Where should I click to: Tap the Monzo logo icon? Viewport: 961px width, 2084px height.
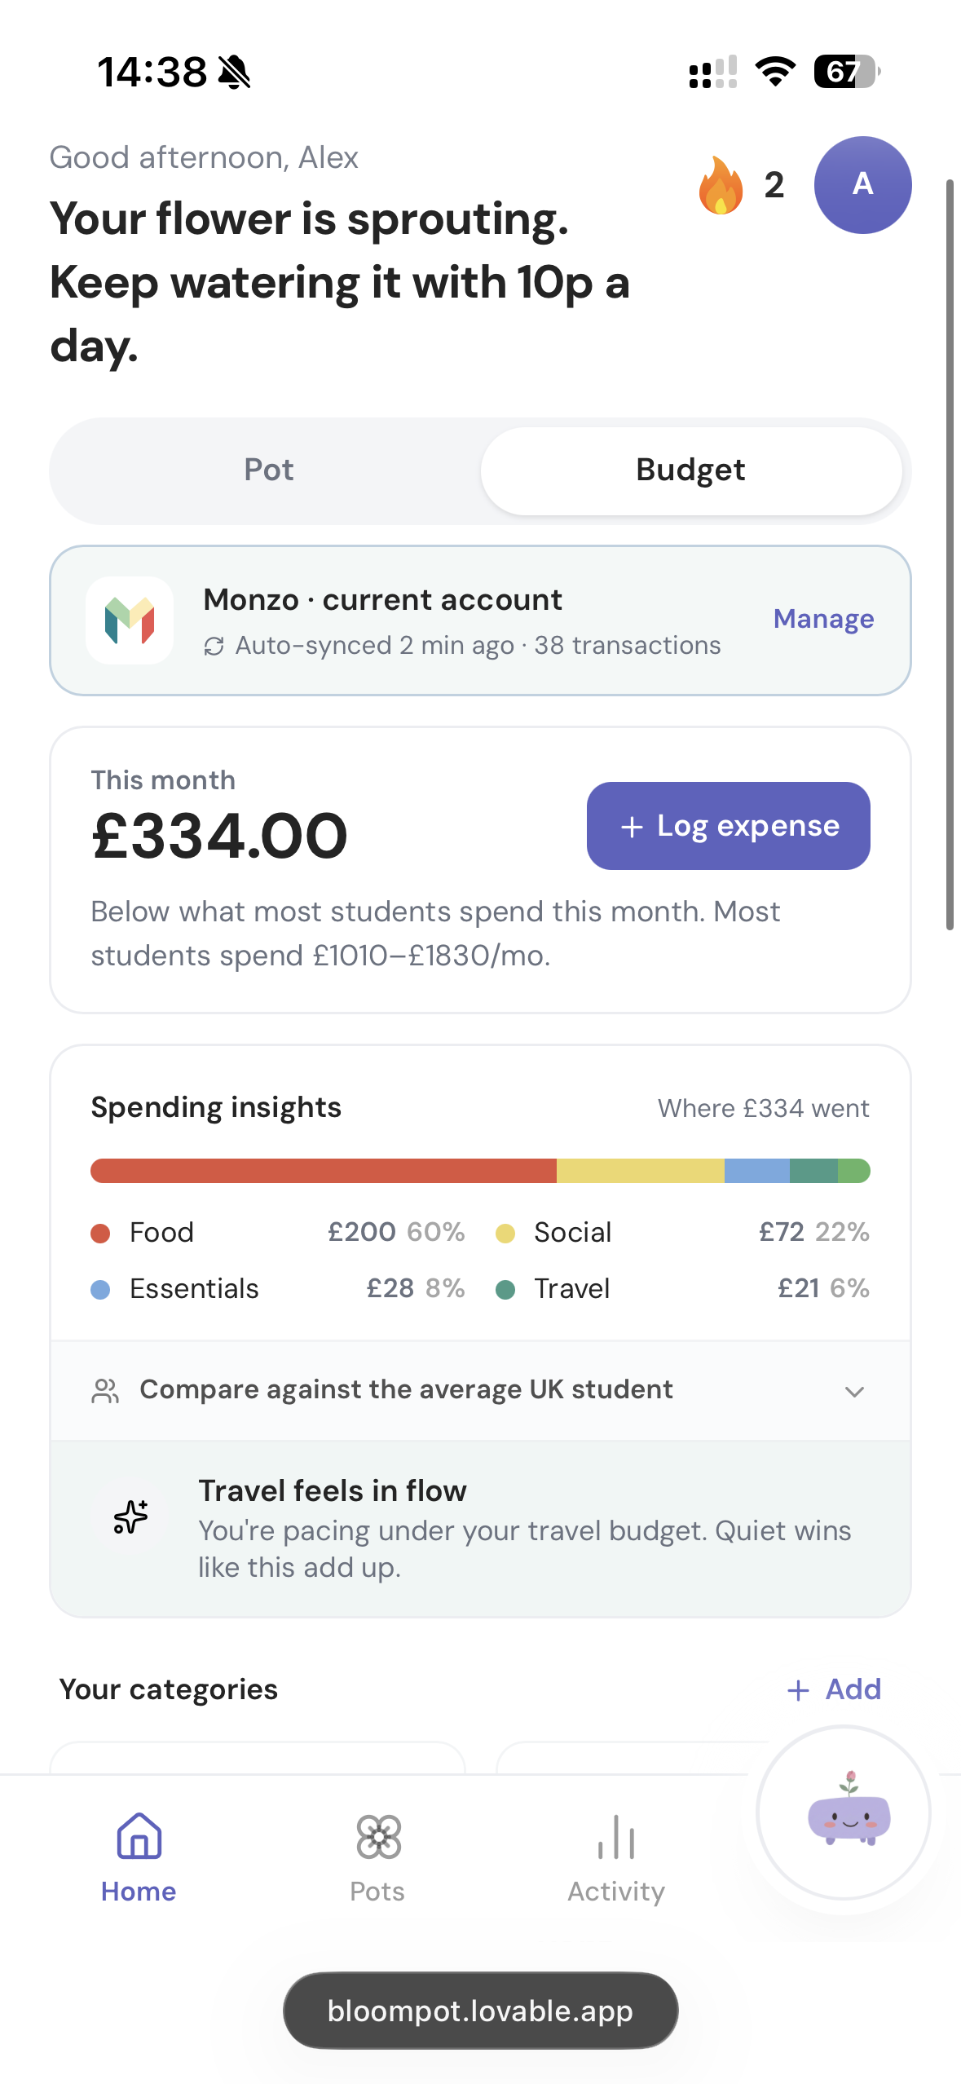coord(130,620)
